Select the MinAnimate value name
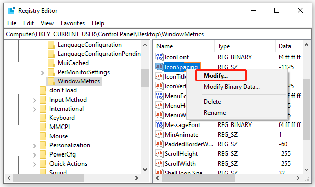 click(x=181, y=135)
